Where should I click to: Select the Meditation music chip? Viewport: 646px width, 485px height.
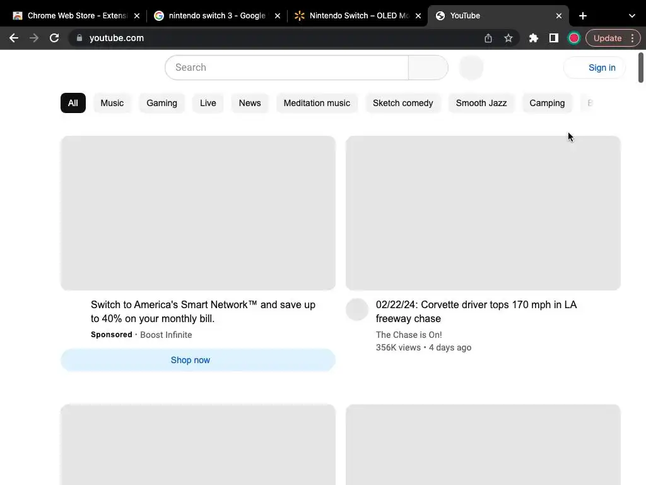coord(317,103)
